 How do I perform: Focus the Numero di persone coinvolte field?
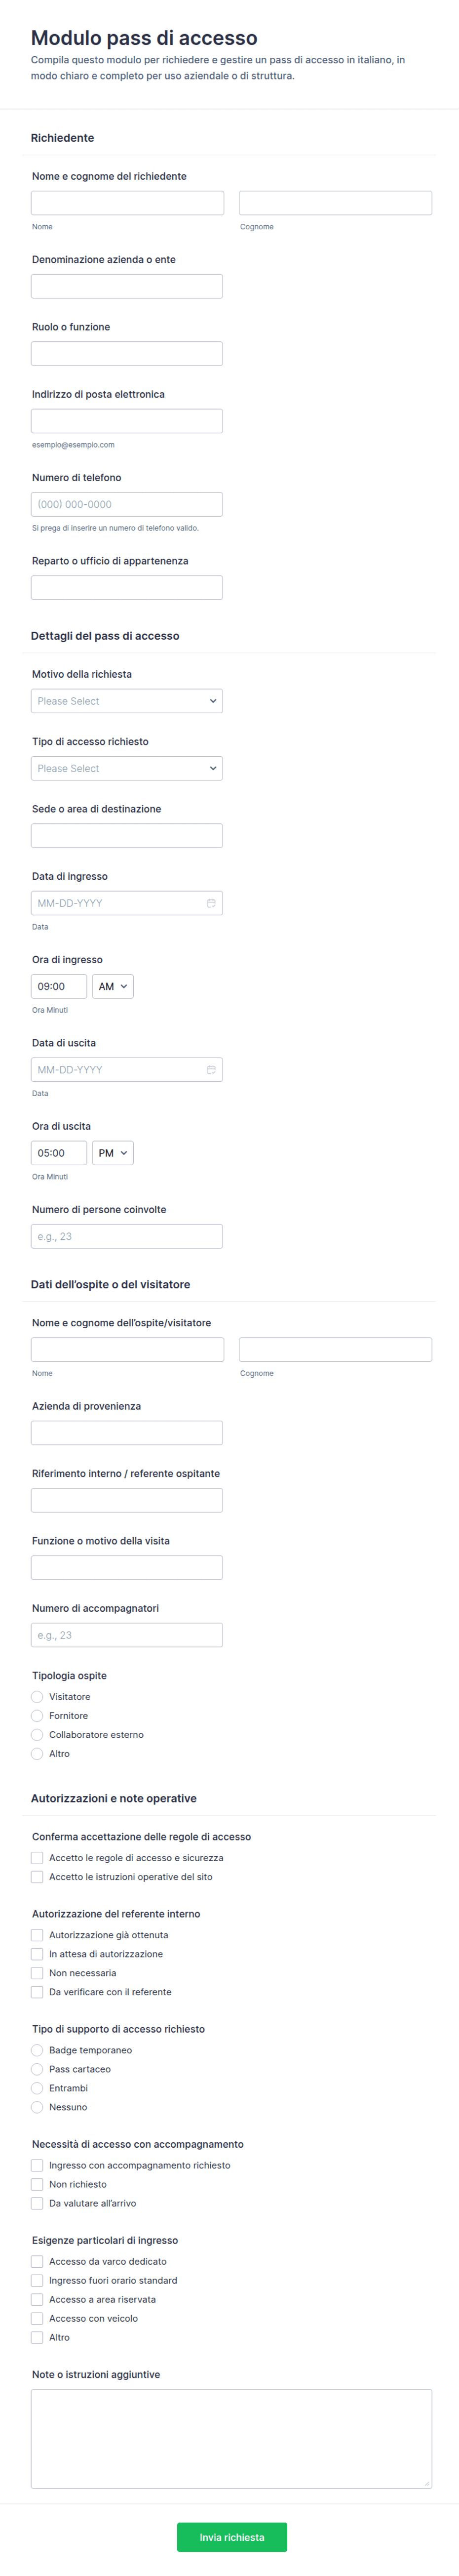tap(127, 1236)
